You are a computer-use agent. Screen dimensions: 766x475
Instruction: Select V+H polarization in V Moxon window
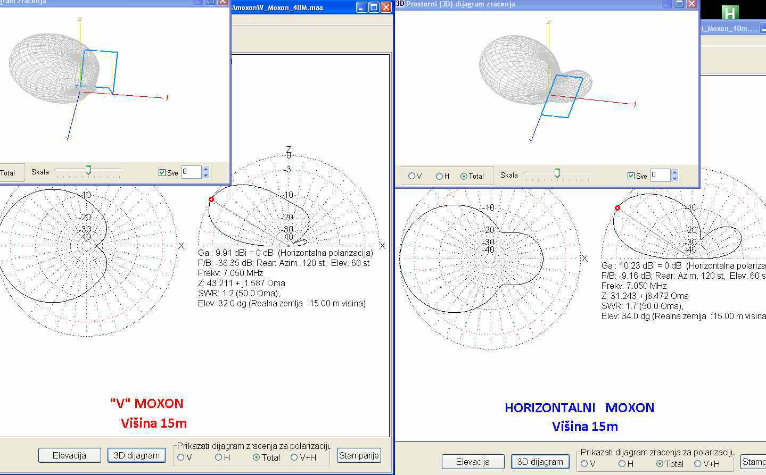point(294,457)
